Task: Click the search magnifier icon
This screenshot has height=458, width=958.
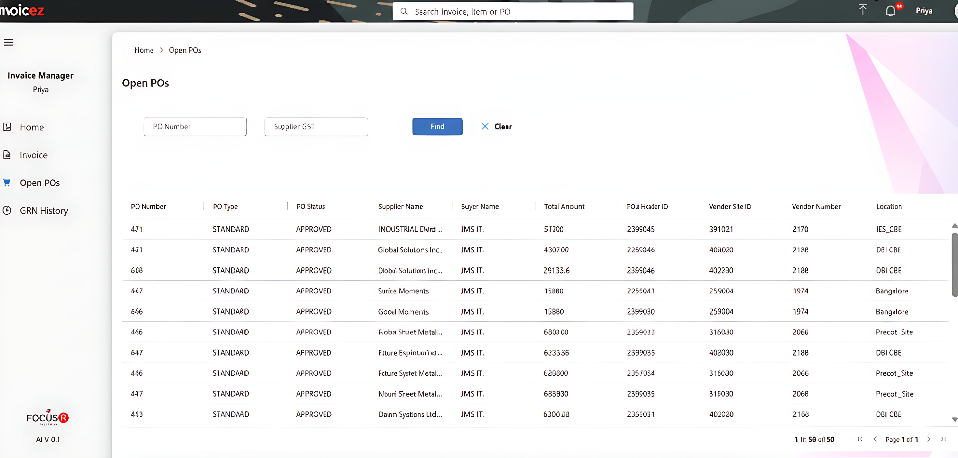Action: pos(404,11)
